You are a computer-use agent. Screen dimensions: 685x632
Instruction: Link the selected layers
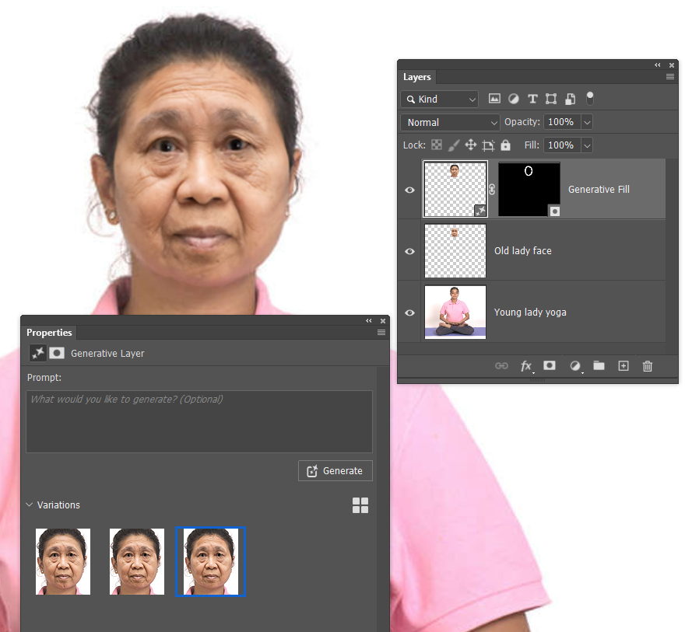501,365
